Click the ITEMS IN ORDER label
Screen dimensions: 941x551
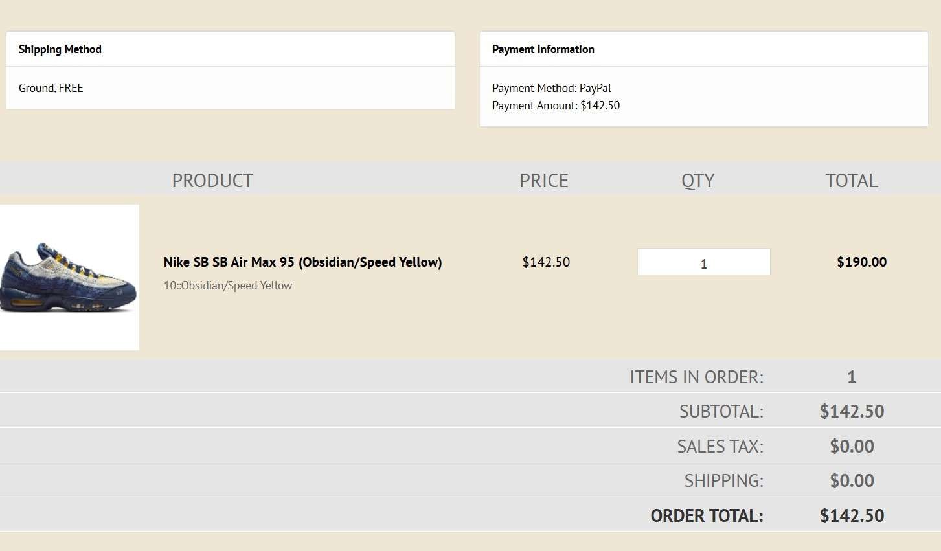pyautogui.click(x=696, y=377)
